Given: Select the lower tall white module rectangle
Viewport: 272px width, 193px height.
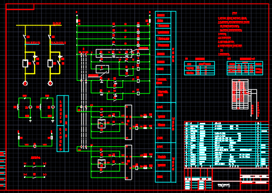Looking at the screenshot, I should 128,162.
